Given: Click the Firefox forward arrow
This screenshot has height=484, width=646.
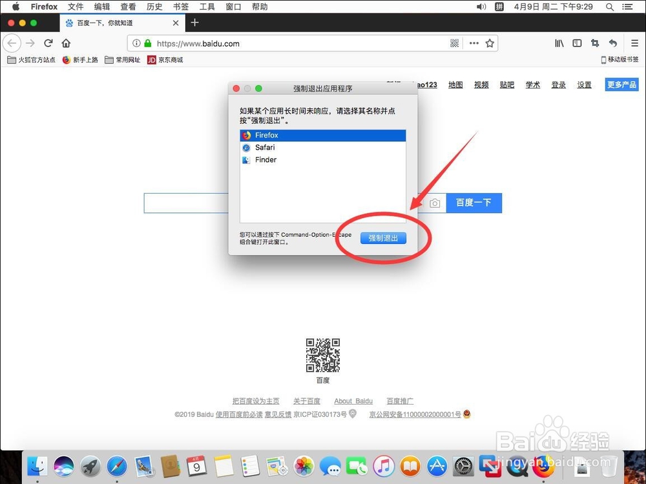Looking at the screenshot, I should point(30,43).
